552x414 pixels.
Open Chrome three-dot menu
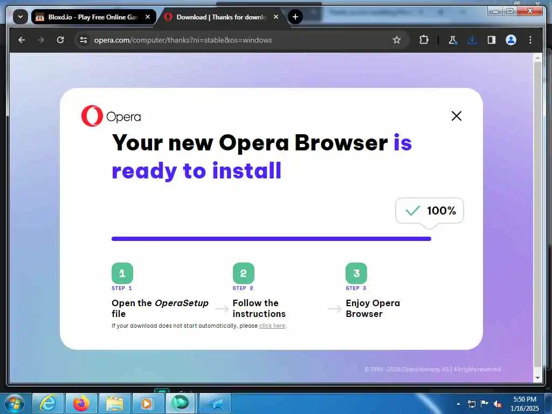pos(530,40)
